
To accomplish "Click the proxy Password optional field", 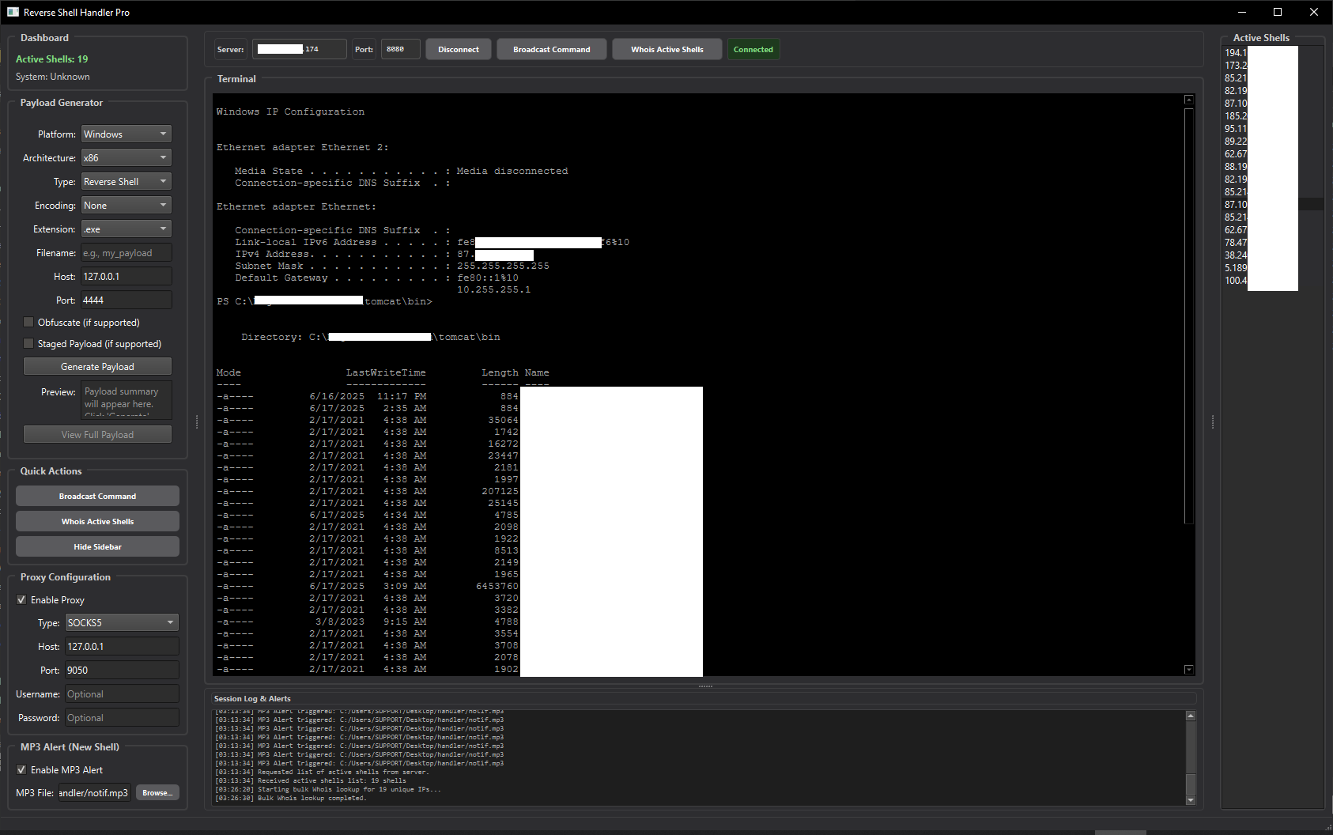I will point(122,718).
